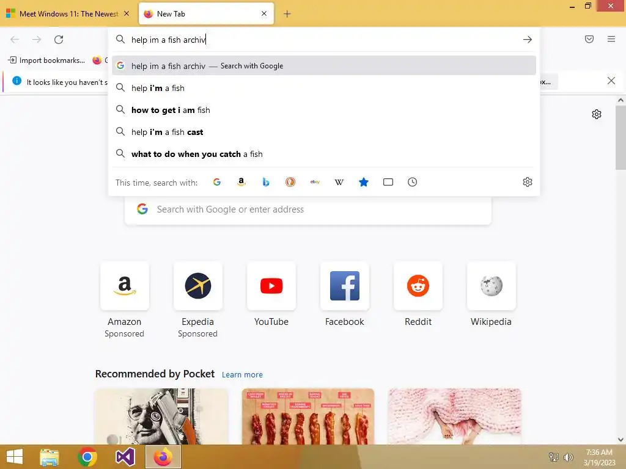Viewport: 626px width, 469px height.
Task: Click Firefox taskbar icon
Action: [x=163, y=457]
